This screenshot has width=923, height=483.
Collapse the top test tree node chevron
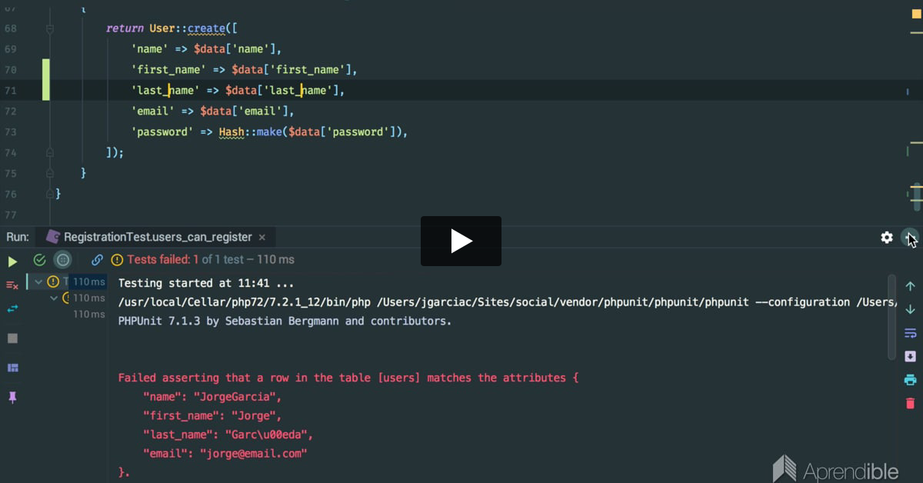[38, 282]
